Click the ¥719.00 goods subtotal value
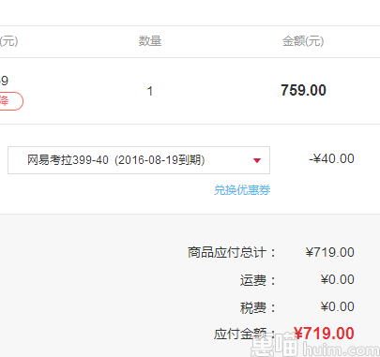Screen dimensions: 380x357 tap(330, 252)
